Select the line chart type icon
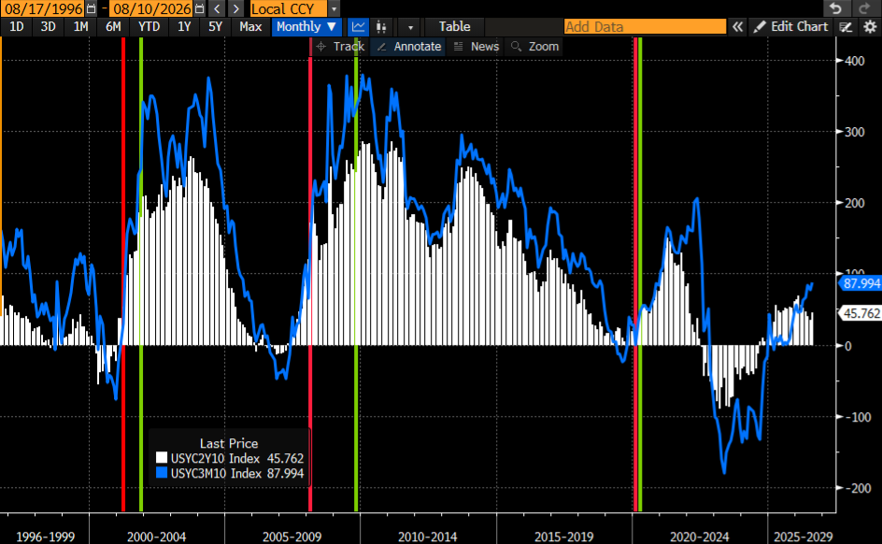 coord(359,26)
